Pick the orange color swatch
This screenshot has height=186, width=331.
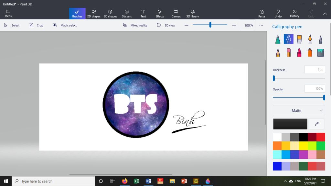tap(277, 146)
